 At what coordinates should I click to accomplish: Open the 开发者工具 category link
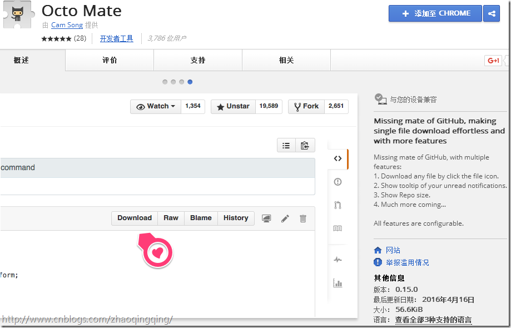tap(117, 38)
